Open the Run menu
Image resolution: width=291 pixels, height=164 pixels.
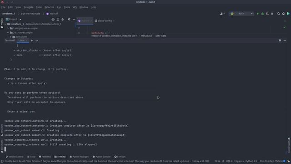(x=59, y=7)
